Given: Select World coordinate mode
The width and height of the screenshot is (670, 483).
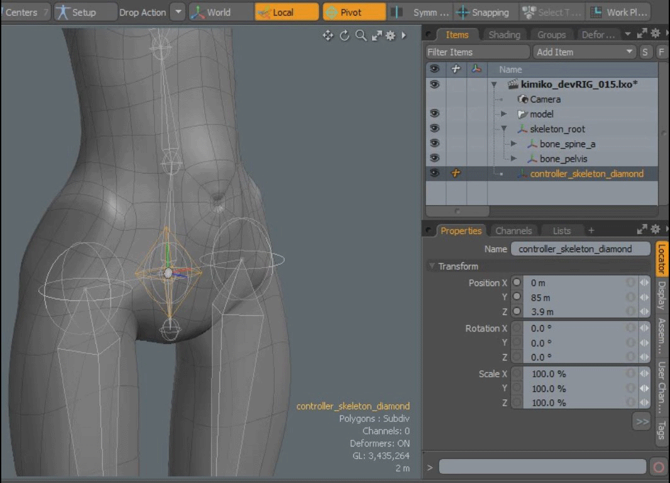Looking at the screenshot, I should pos(221,12).
